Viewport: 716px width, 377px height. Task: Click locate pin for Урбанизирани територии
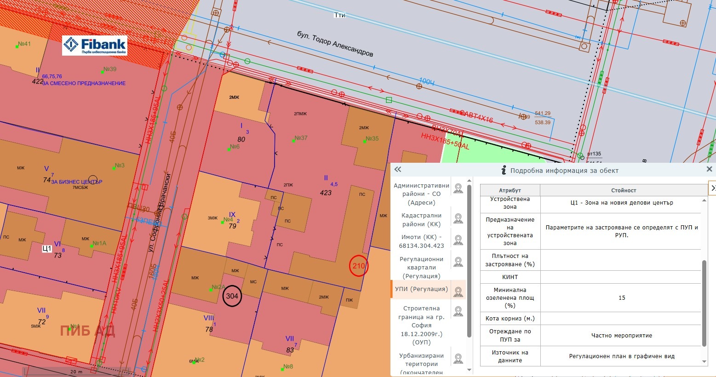tap(458, 359)
